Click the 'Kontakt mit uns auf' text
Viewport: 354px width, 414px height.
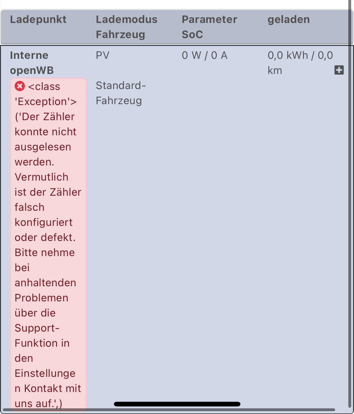(48, 396)
